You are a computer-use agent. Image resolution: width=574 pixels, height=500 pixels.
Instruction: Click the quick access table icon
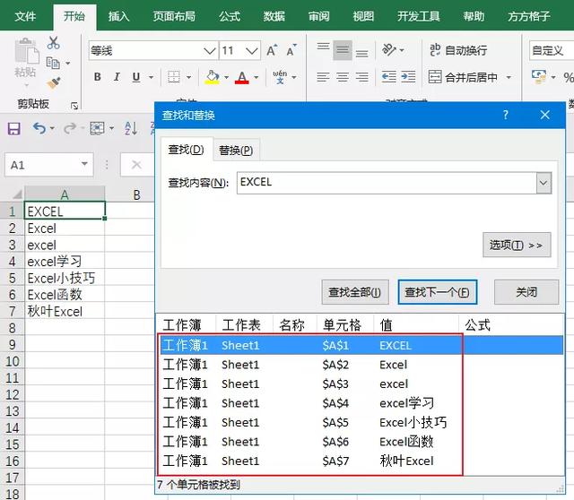click(97, 128)
